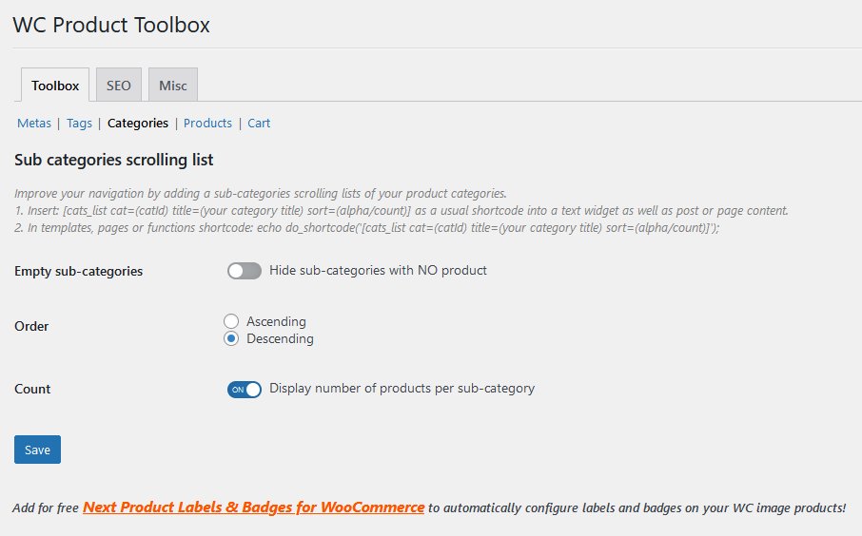
Task: Open the Cart section link
Action: pyautogui.click(x=259, y=123)
